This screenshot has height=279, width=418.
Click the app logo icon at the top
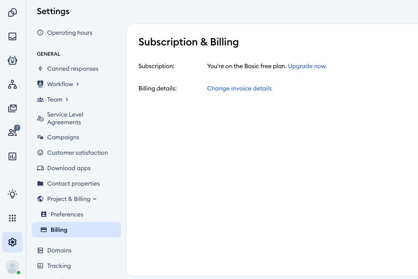[12, 12]
